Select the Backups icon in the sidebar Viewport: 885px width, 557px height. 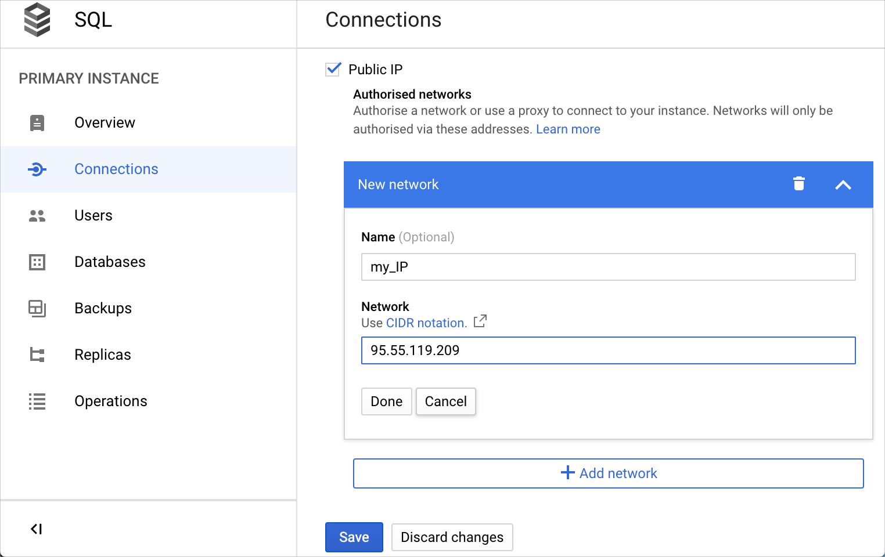(37, 308)
